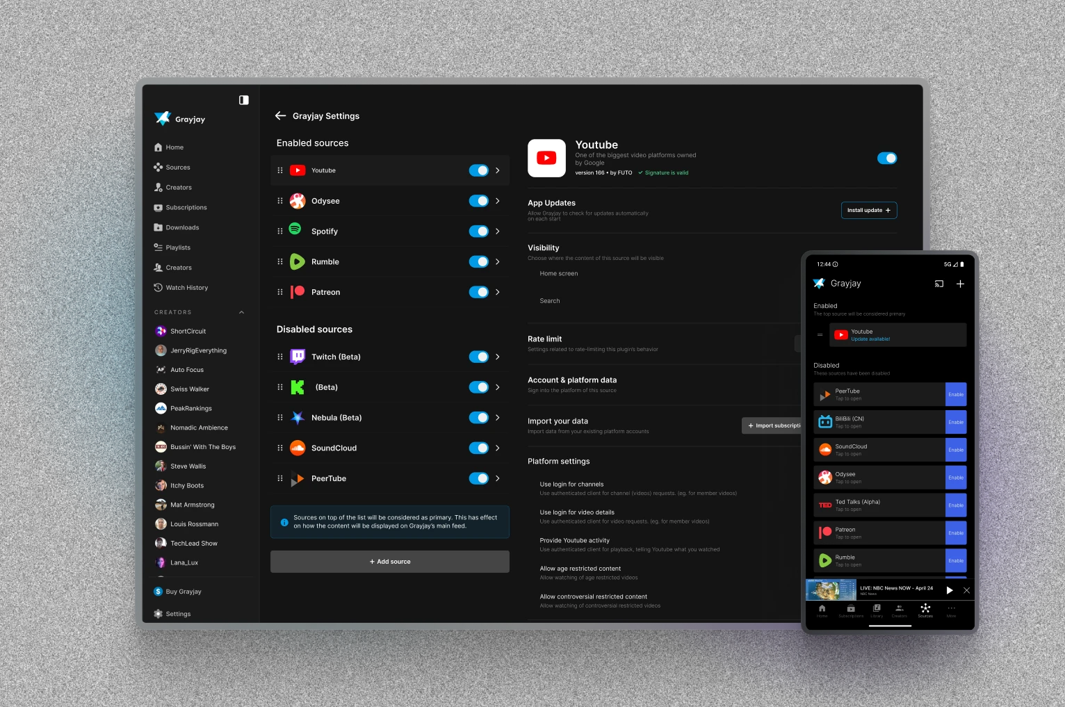Viewport: 1065px width, 707px height.
Task: Collapse the CREATORS sidebar section
Action: point(242,312)
